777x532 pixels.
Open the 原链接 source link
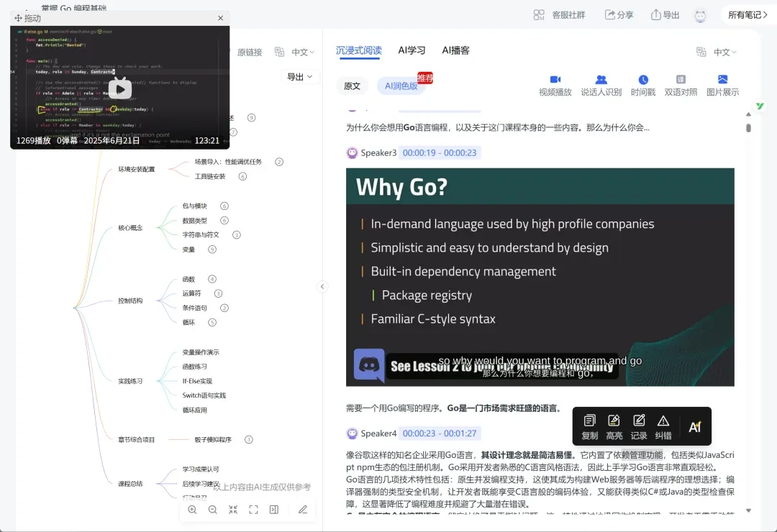point(249,52)
